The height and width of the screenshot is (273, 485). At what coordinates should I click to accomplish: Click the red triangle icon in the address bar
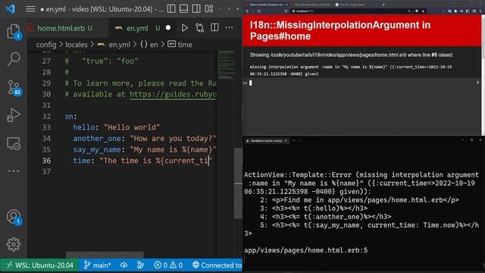point(423,11)
